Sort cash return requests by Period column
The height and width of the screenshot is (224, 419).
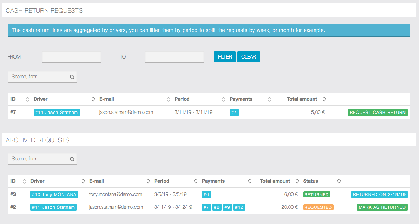point(223,99)
